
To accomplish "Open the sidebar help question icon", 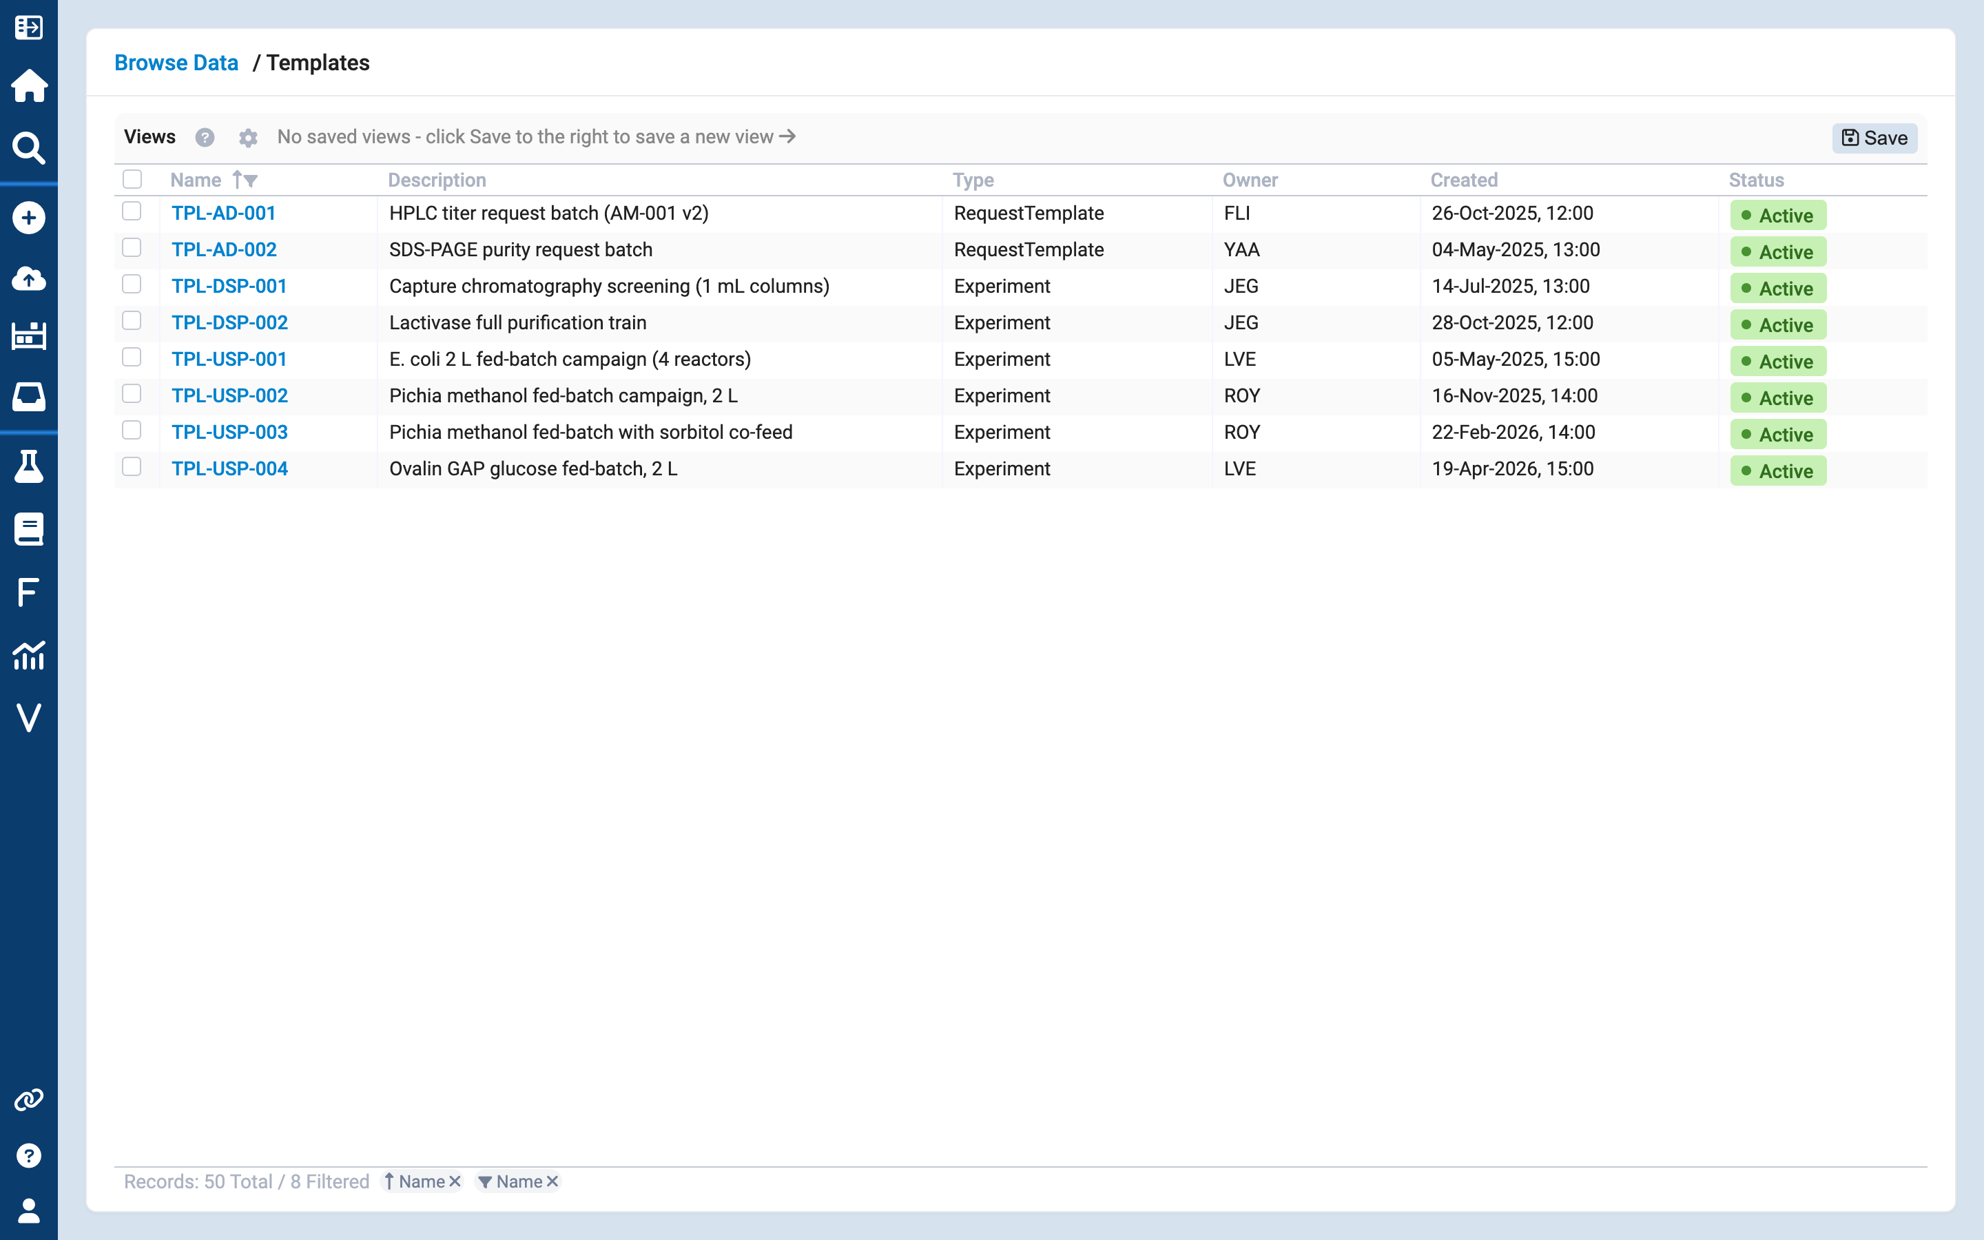I will (x=29, y=1155).
